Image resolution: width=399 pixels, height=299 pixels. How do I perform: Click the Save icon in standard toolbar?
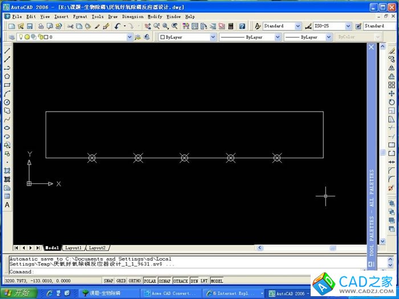click(30, 26)
